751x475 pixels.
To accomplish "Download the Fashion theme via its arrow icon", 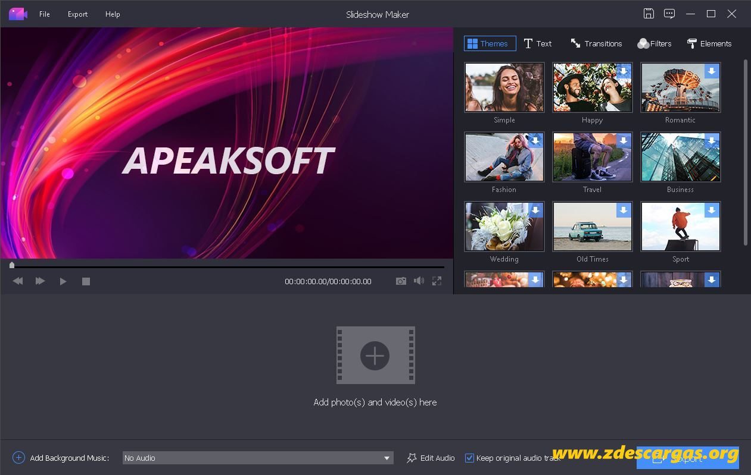I will [x=535, y=141].
